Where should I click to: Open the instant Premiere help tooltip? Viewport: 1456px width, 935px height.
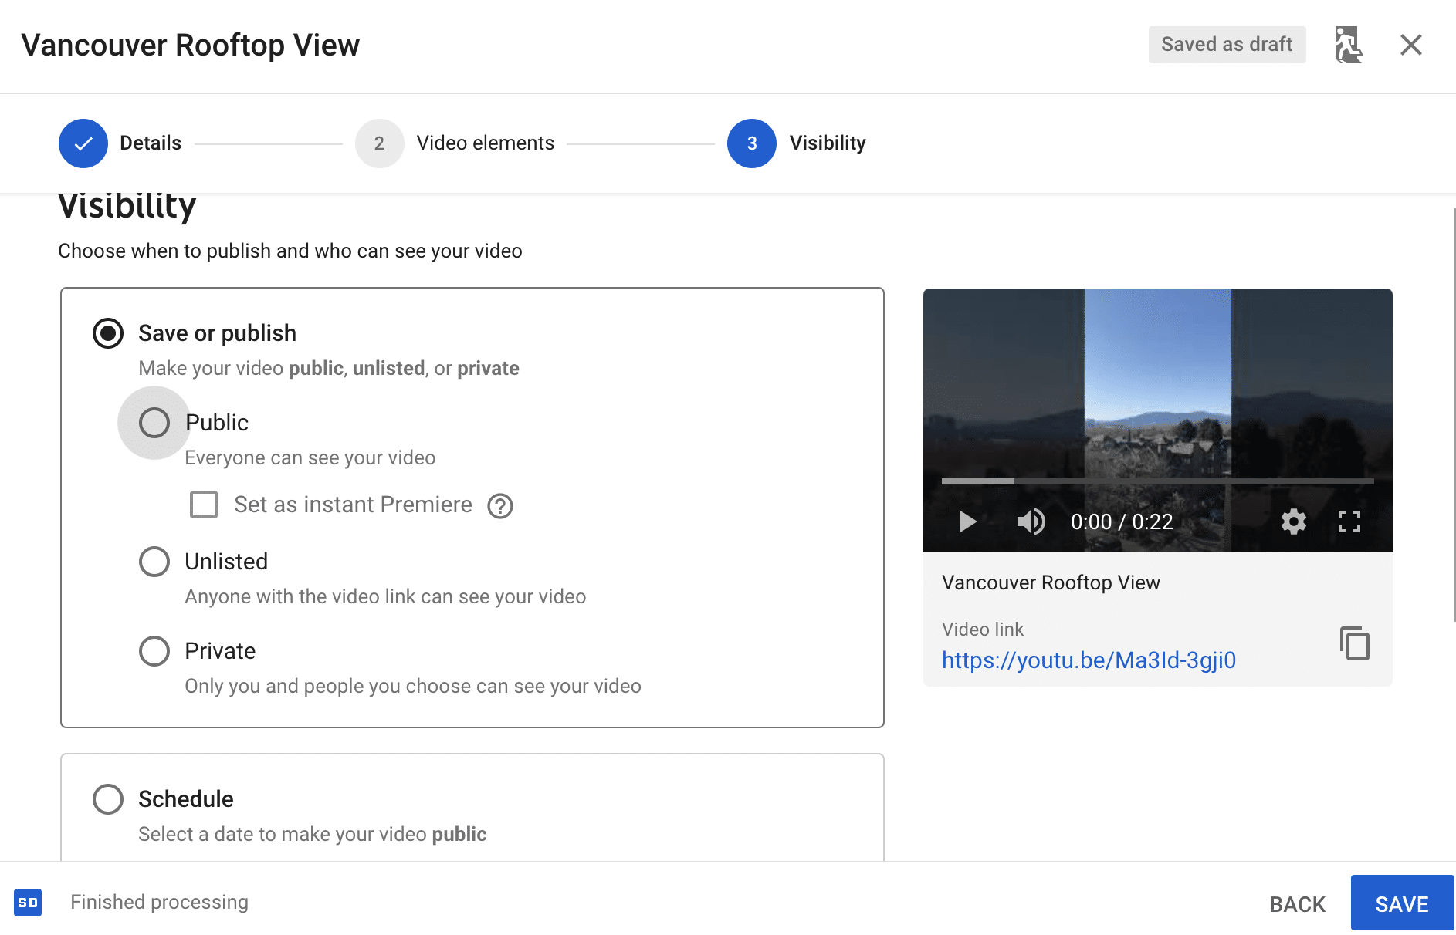[x=500, y=505]
